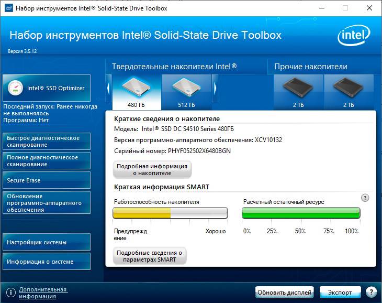Click Подробные сведения о параметрах SMART
Viewport: 382px width, 303px height.
(150, 256)
